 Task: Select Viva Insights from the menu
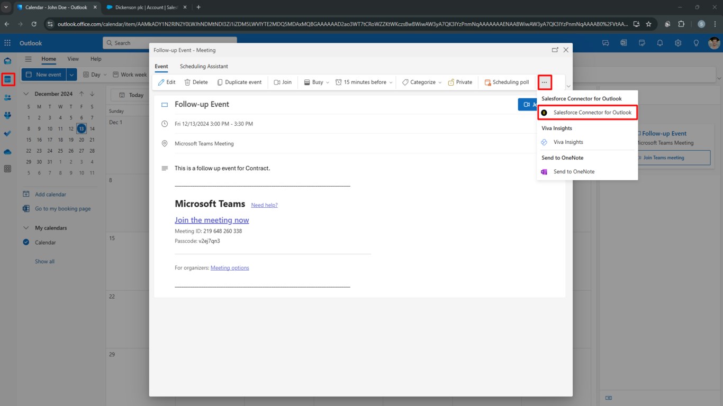(587, 142)
